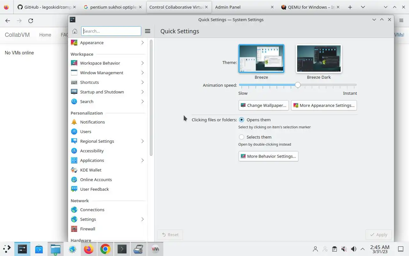Click the Startup and Shutdown icon

(x=74, y=92)
